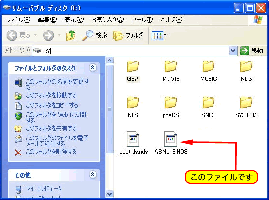Select the SYSTEM folder icon
Image resolution: width=269 pixels, height=200 pixels.
246,103
